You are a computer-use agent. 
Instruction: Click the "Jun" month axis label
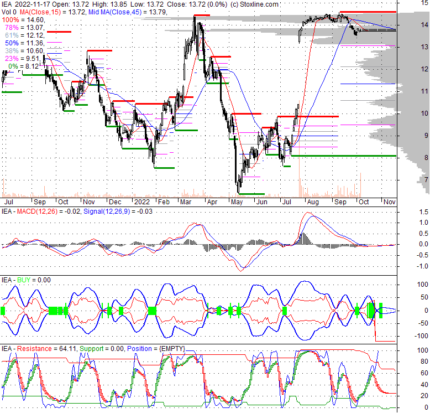click(261, 202)
